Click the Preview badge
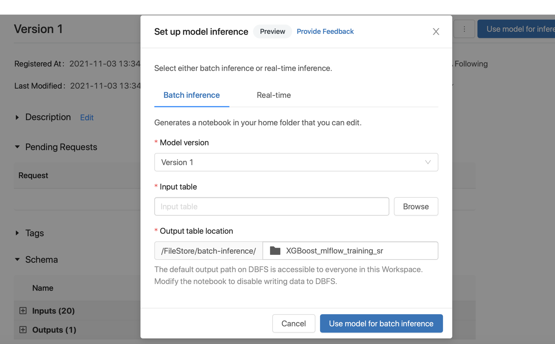 (272, 32)
